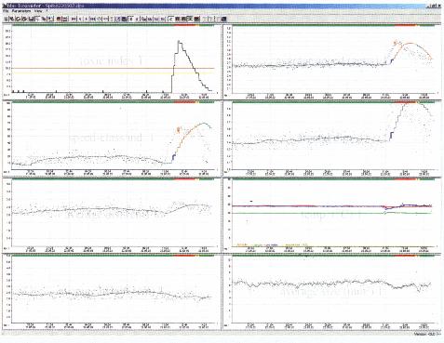The width and height of the screenshot is (444, 343).
Task: Click the dark red icon near toolbar end
Action: coord(196,19)
